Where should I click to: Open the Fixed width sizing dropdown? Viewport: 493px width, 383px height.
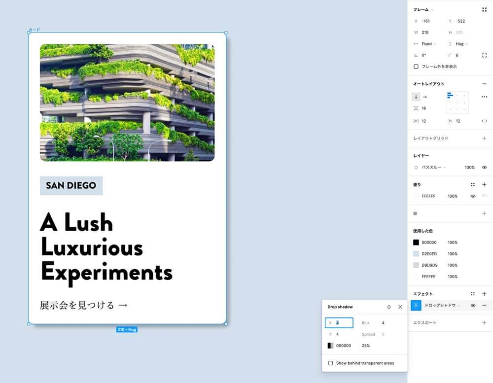429,44
